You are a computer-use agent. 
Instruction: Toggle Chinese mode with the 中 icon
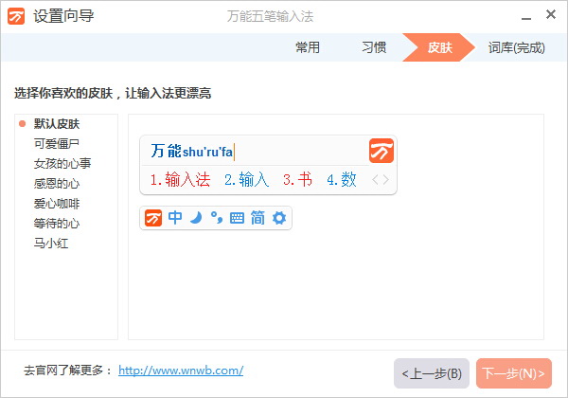(x=175, y=218)
